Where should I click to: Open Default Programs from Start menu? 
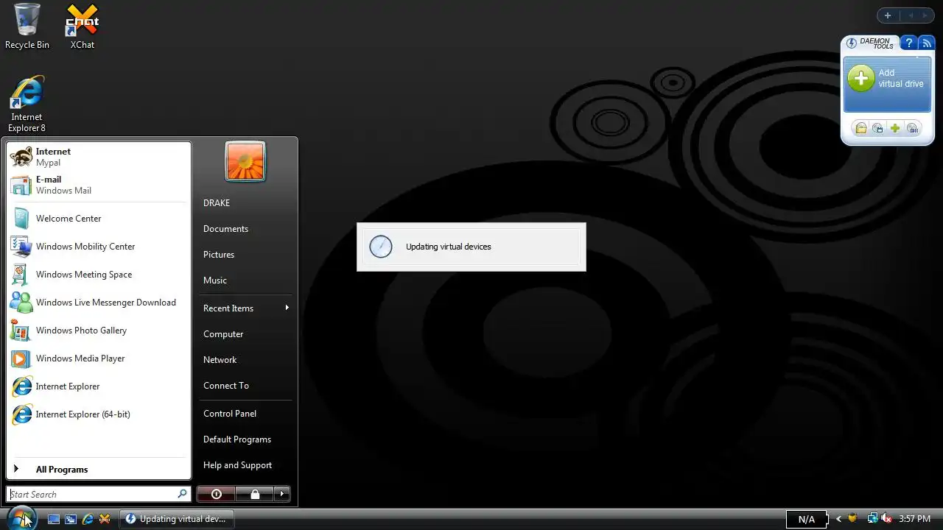pyautogui.click(x=246, y=439)
